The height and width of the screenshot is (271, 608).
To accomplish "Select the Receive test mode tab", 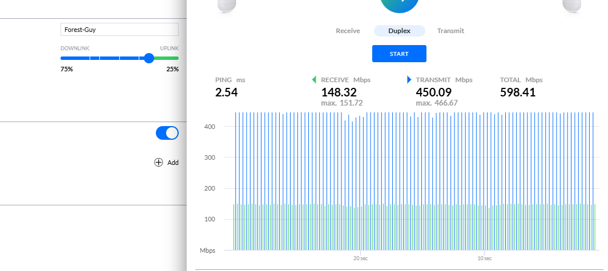I will coord(348,31).
